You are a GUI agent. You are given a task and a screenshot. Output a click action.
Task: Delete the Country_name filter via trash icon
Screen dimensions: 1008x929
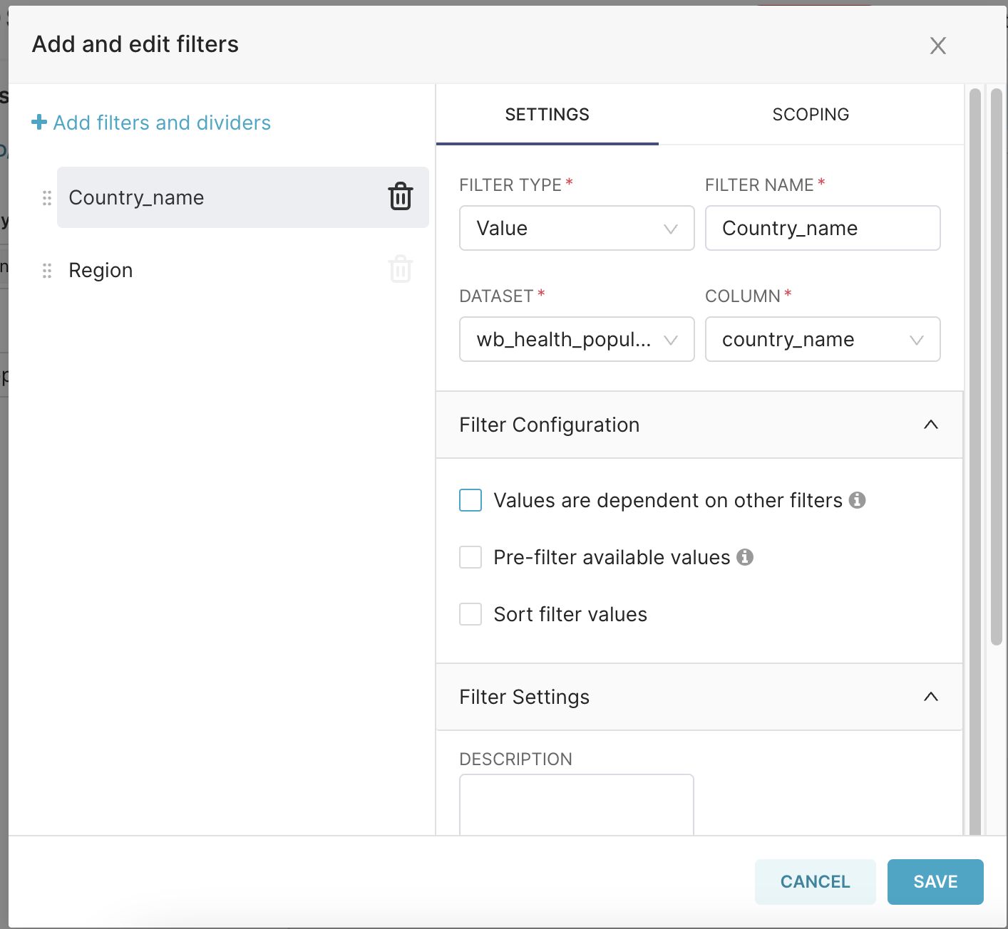coord(400,197)
